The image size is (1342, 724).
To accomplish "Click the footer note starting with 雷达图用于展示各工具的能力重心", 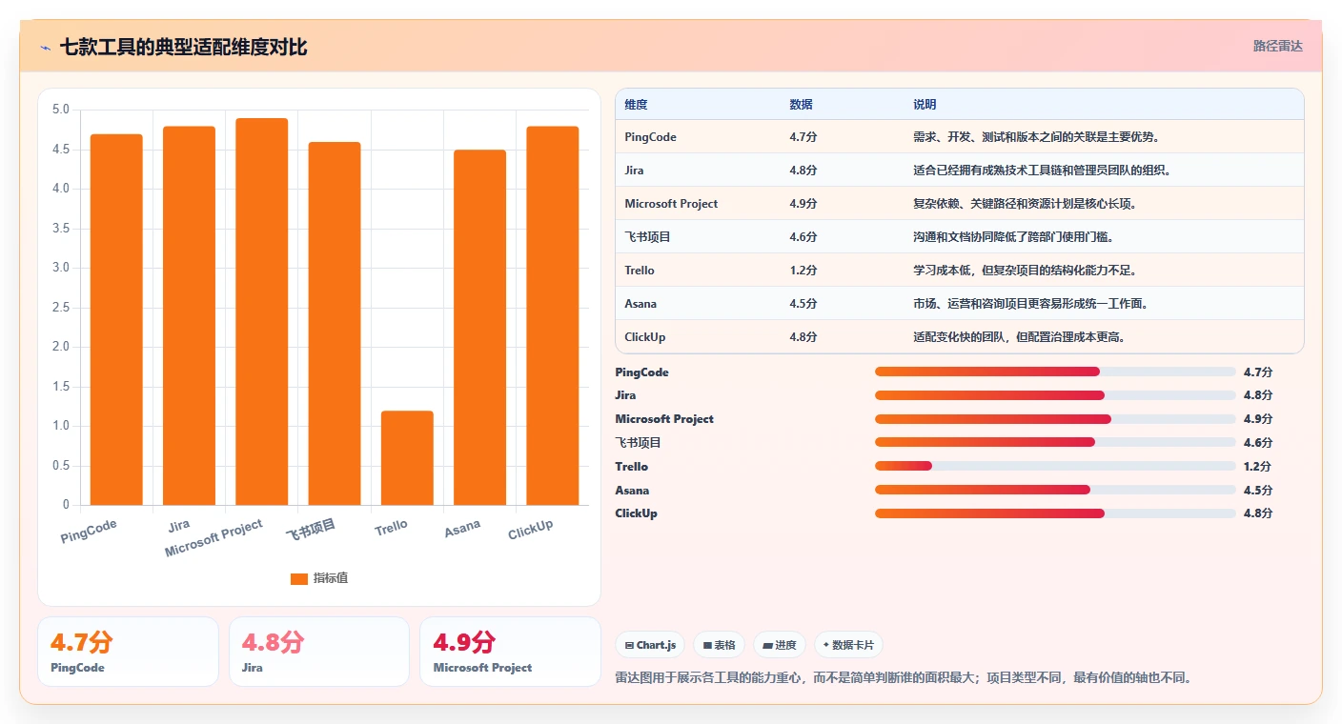I will point(905,678).
